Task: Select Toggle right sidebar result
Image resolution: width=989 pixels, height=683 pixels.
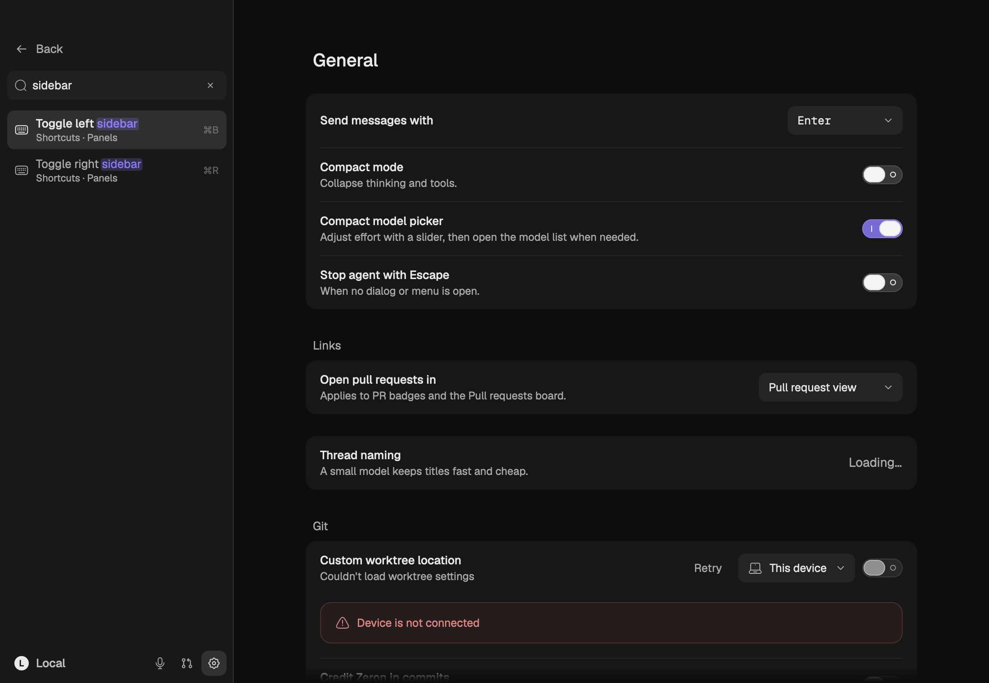Action: [117, 170]
